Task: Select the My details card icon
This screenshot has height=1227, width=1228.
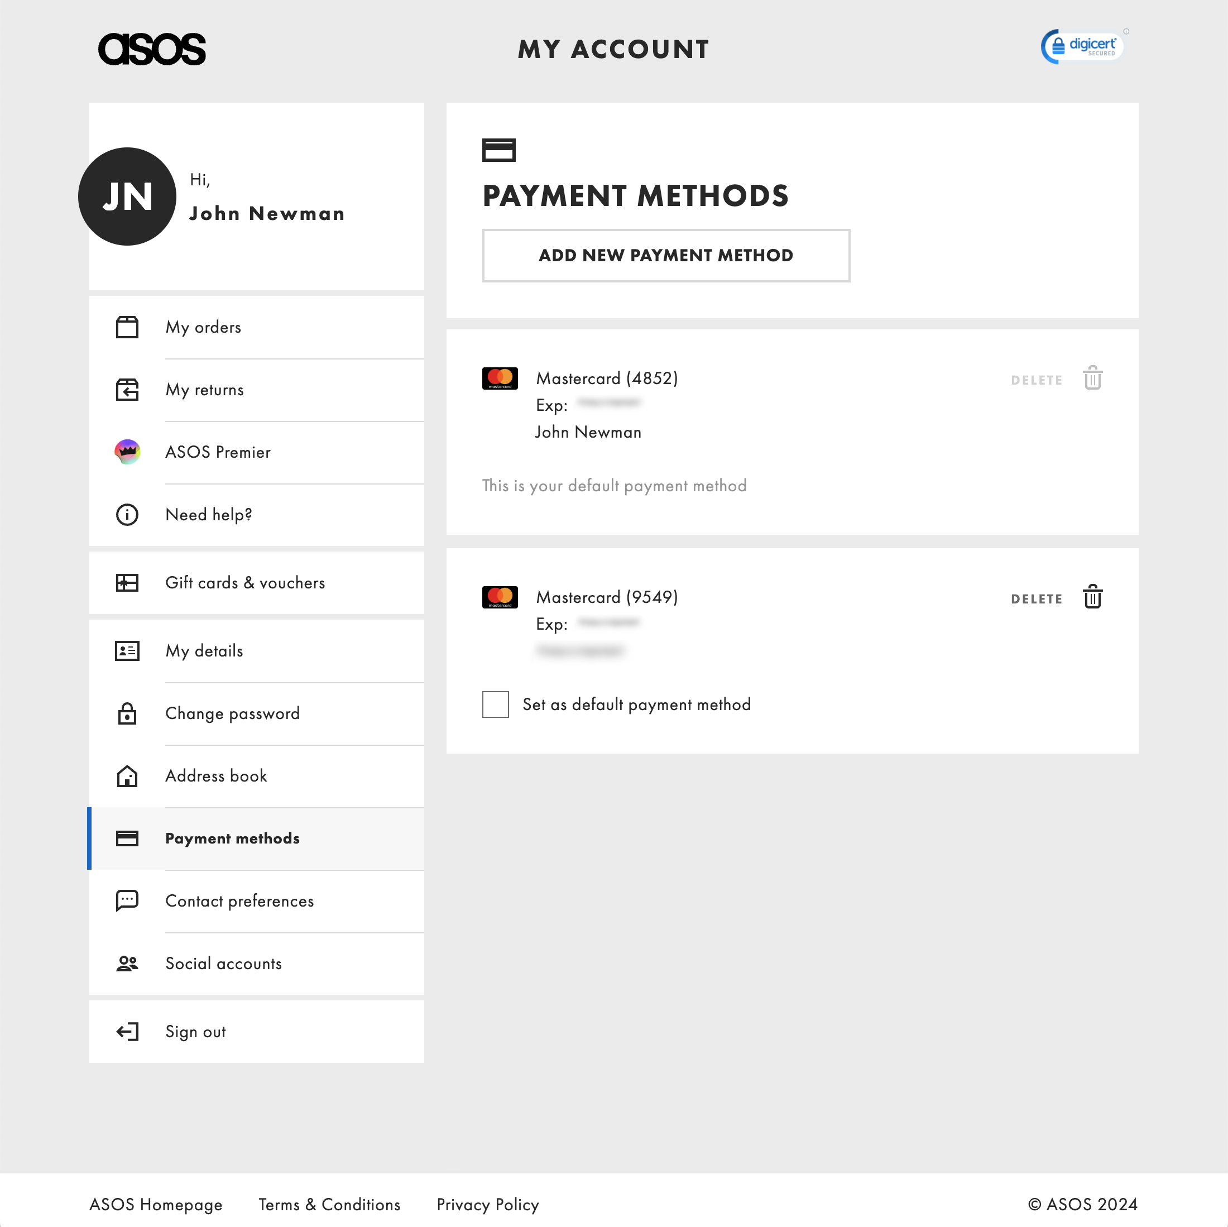Action: coord(127,651)
